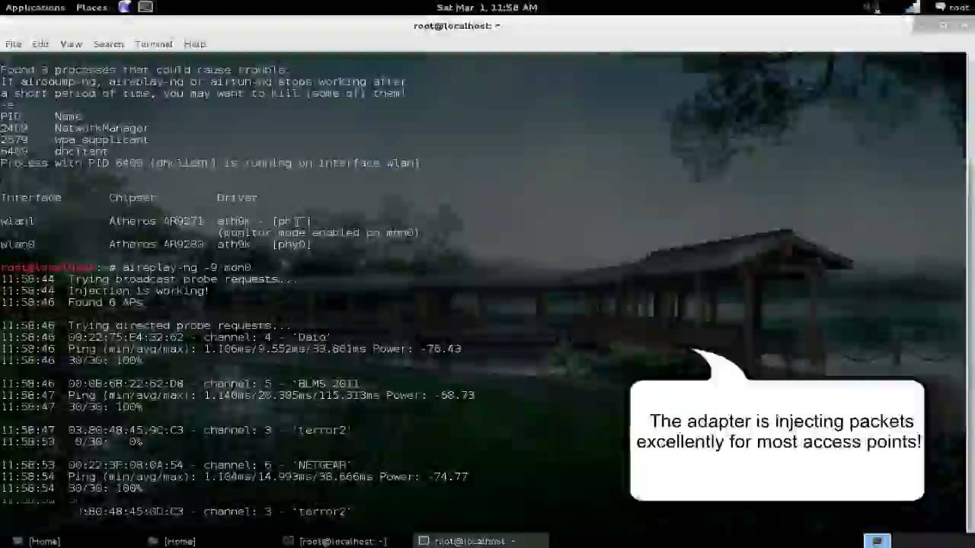
Task: Open the terminal launcher icon in top panel
Action: pos(145,7)
